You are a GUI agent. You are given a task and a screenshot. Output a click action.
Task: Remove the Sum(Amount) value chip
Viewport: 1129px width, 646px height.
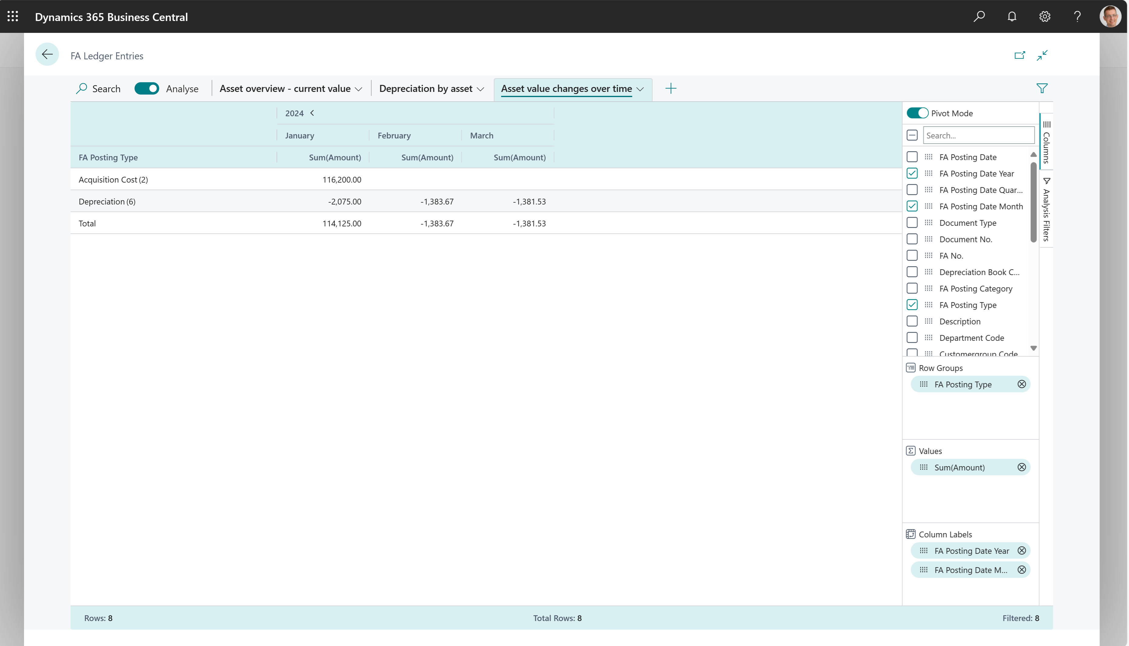click(1022, 467)
